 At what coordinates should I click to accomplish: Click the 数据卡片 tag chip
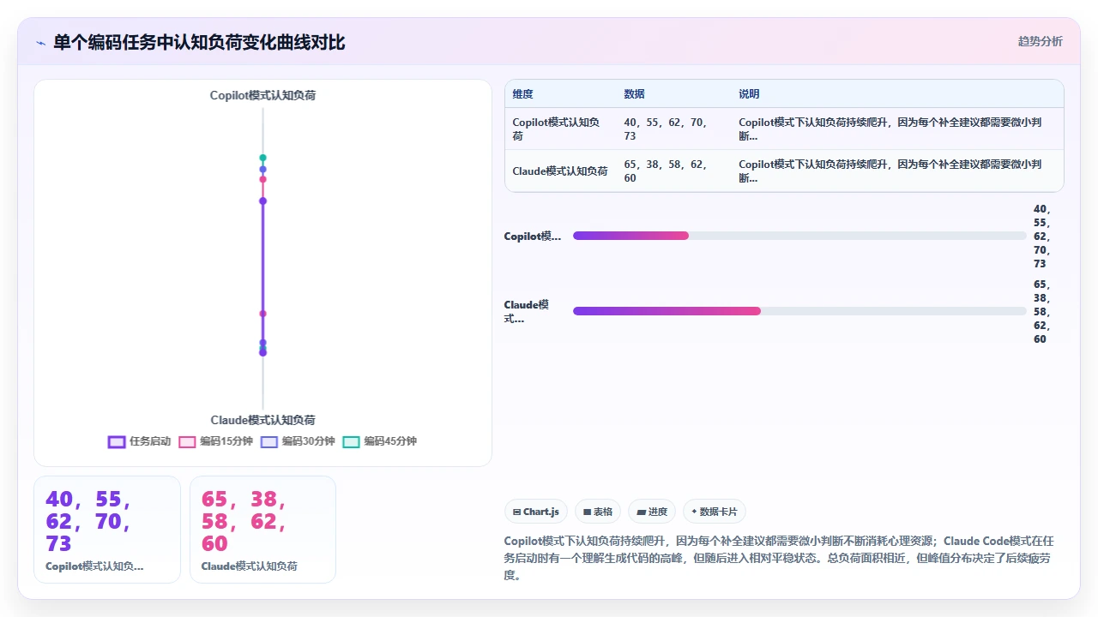click(715, 512)
